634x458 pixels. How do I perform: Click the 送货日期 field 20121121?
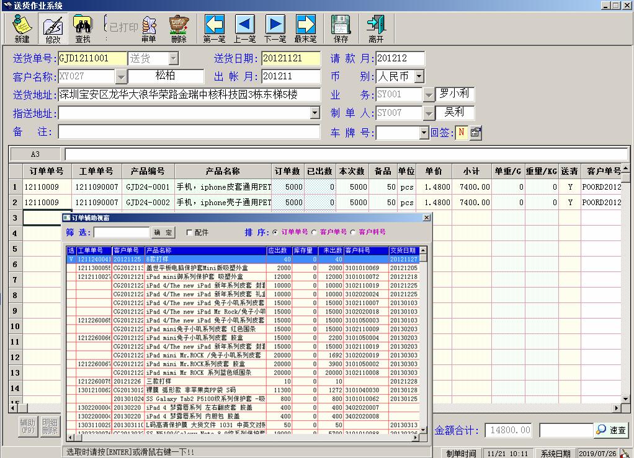[291, 58]
